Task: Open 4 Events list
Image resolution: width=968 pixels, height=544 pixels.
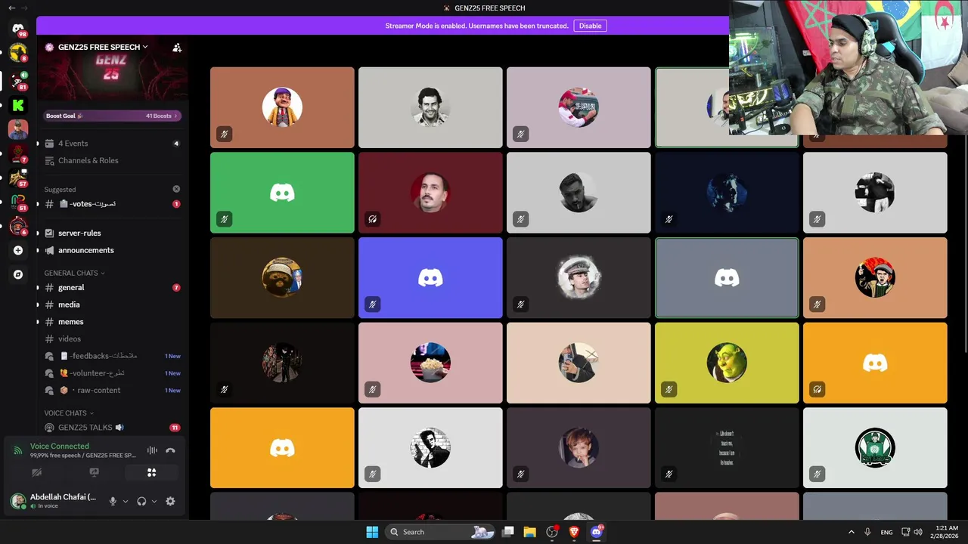Action: pyautogui.click(x=113, y=144)
